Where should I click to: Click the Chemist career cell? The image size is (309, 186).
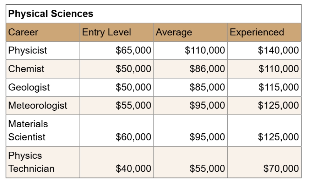[x=26, y=69]
